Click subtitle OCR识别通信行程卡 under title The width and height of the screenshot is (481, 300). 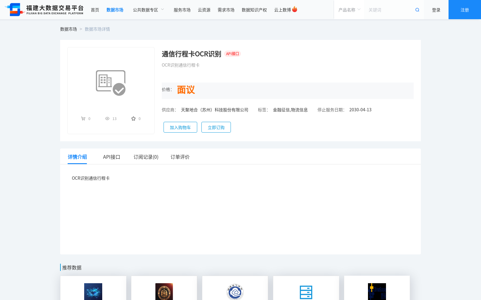click(181, 65)
